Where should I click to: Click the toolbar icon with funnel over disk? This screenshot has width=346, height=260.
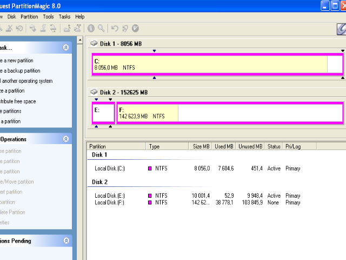click(x=77, y=28)
